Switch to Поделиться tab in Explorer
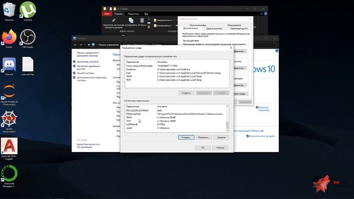 [133, 14]
